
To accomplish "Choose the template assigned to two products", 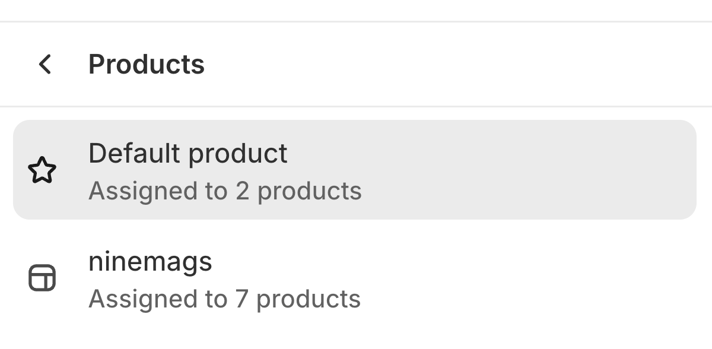I will 354,170.
